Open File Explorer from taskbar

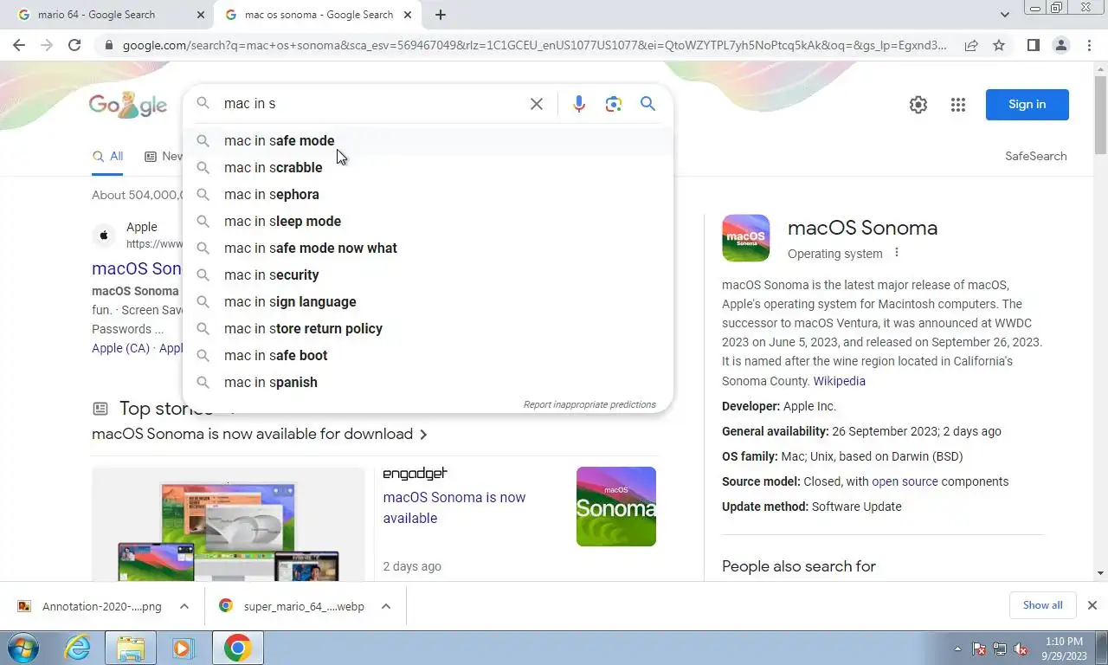[131, 648]
